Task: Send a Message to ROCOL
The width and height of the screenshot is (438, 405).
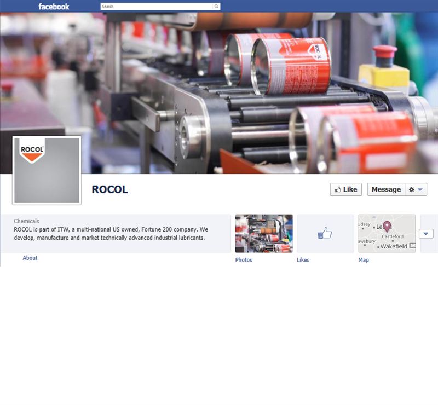Action: [x=386, y=189]
